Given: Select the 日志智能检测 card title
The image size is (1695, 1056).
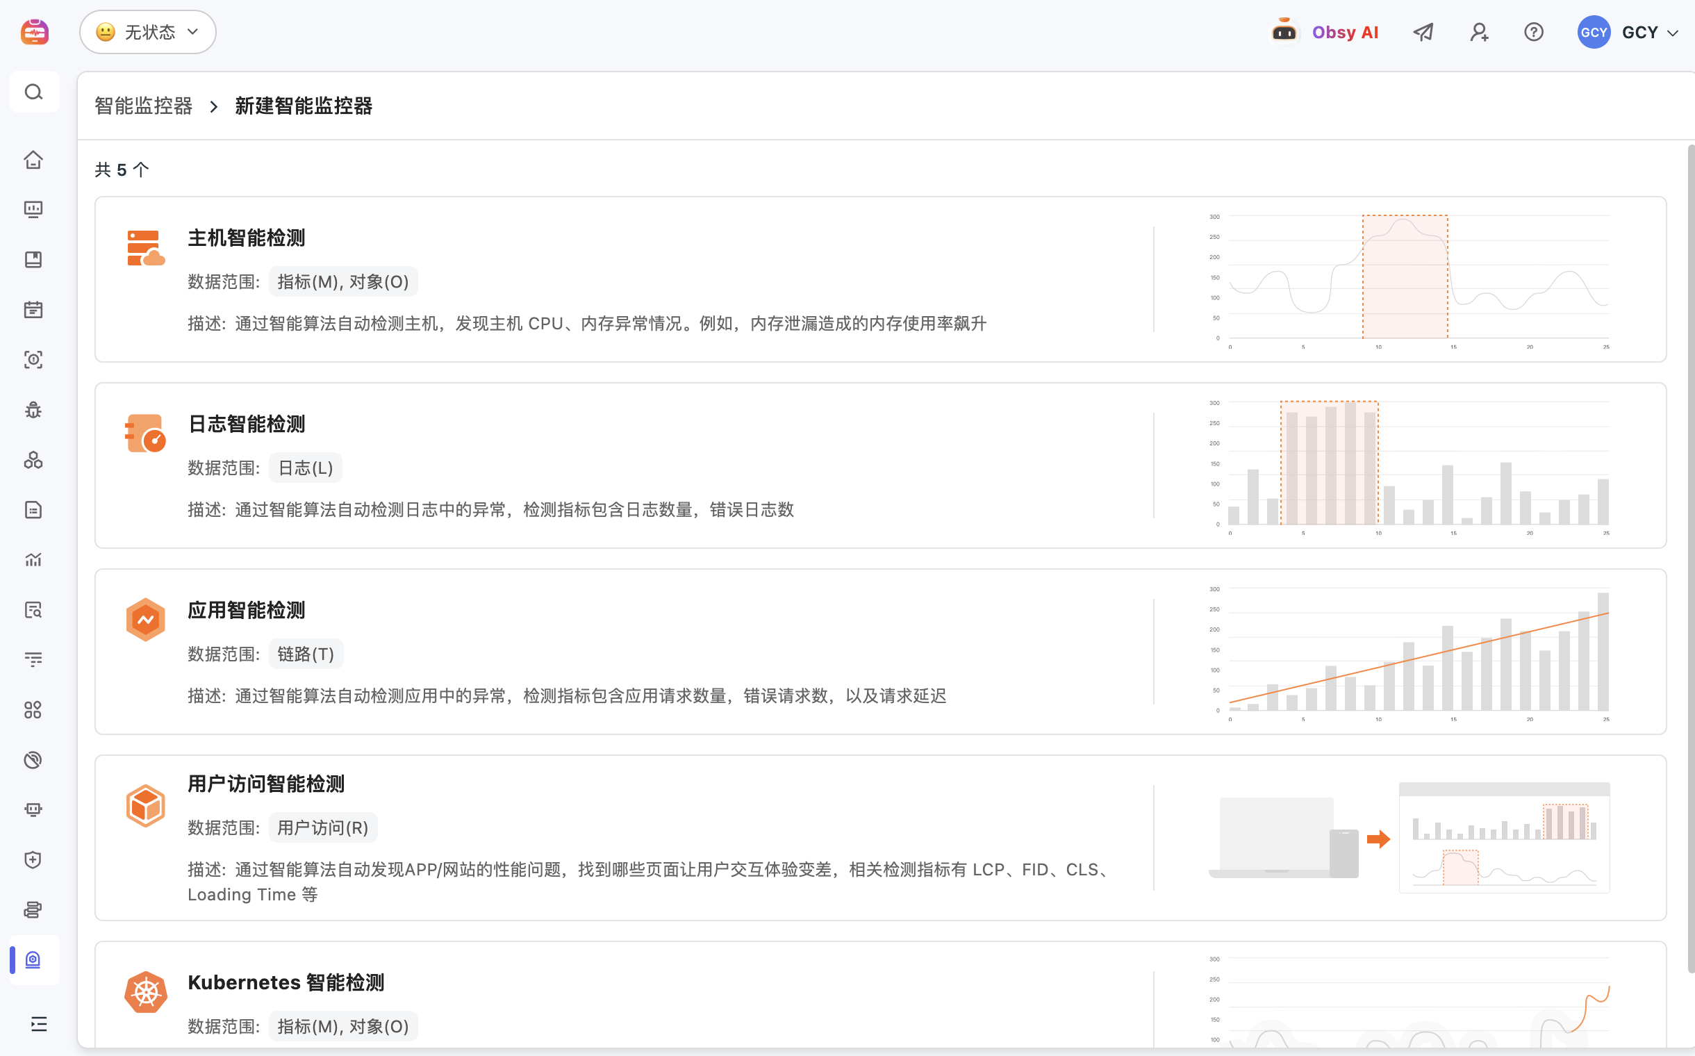Looking at the screenshot, I should [x=246, y=424].
